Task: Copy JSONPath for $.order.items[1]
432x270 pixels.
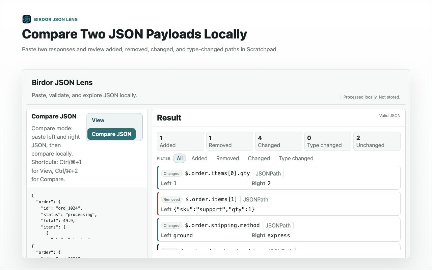Action: pos(256,199)
